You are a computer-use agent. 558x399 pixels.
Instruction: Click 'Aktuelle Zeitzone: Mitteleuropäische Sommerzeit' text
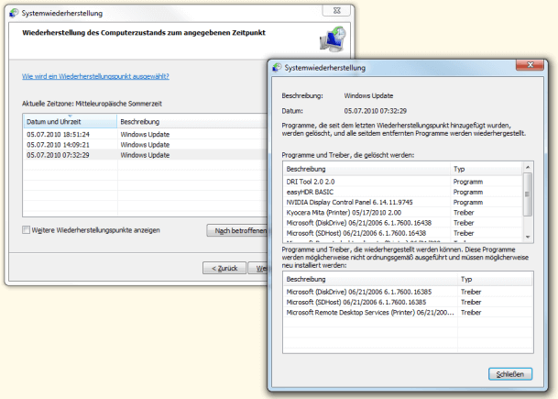pyautogui.click(x=92, y=104)
